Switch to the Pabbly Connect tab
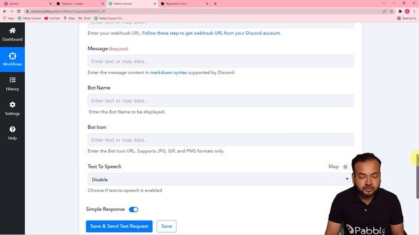Viewport: 419px width, 235px height. coord(132,4)
